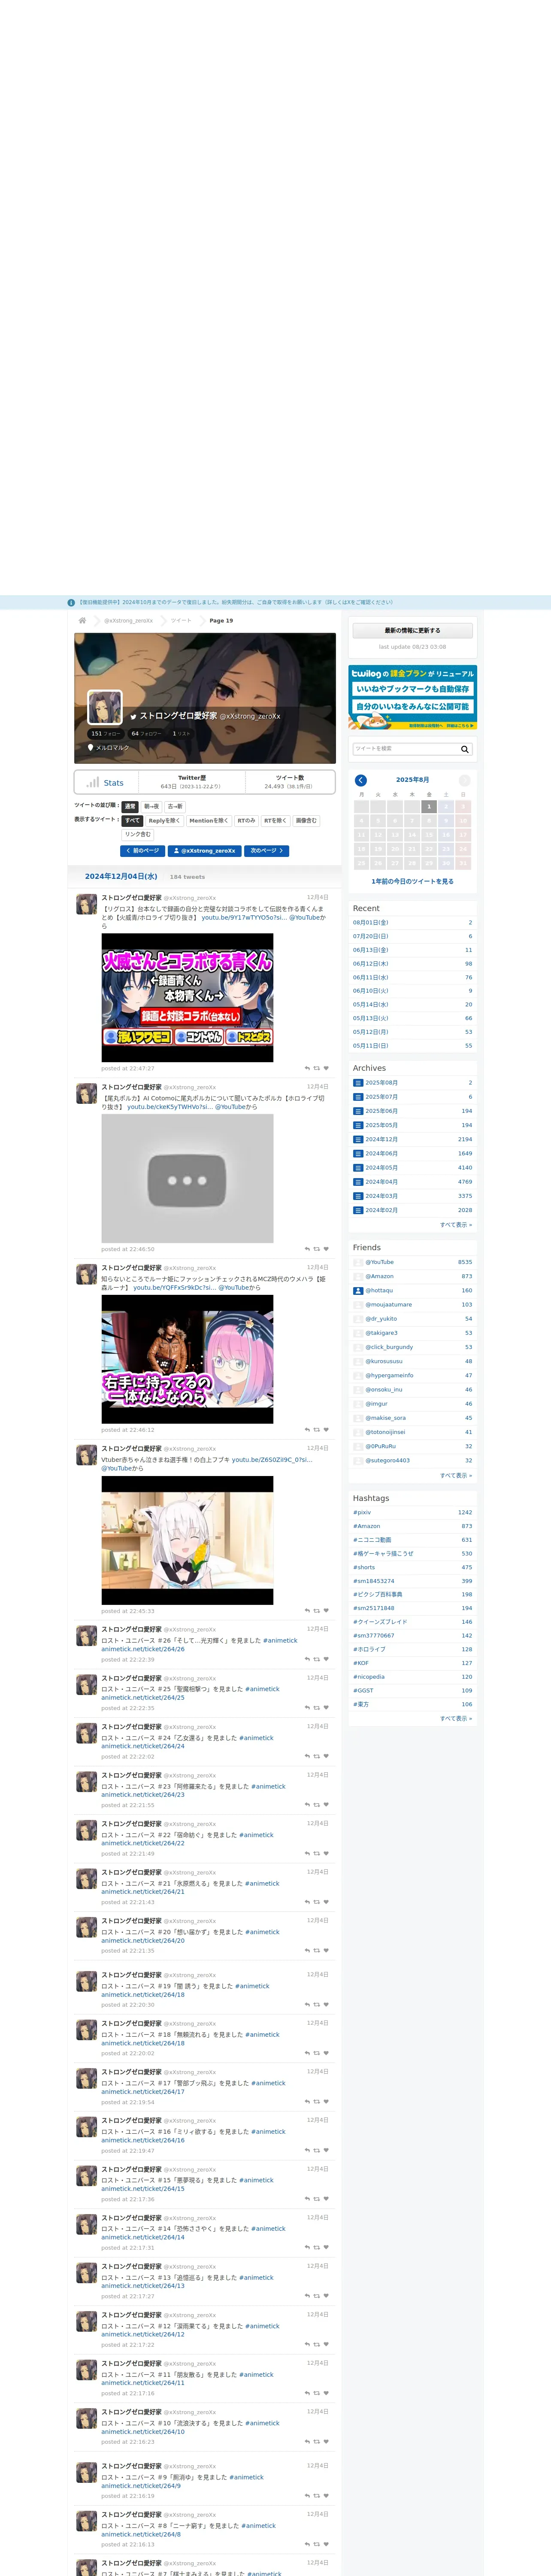The image size is (551, 2576).
Task: Reply to the tweet posted at 22:47:27
Action: [x=307, y=1068]
